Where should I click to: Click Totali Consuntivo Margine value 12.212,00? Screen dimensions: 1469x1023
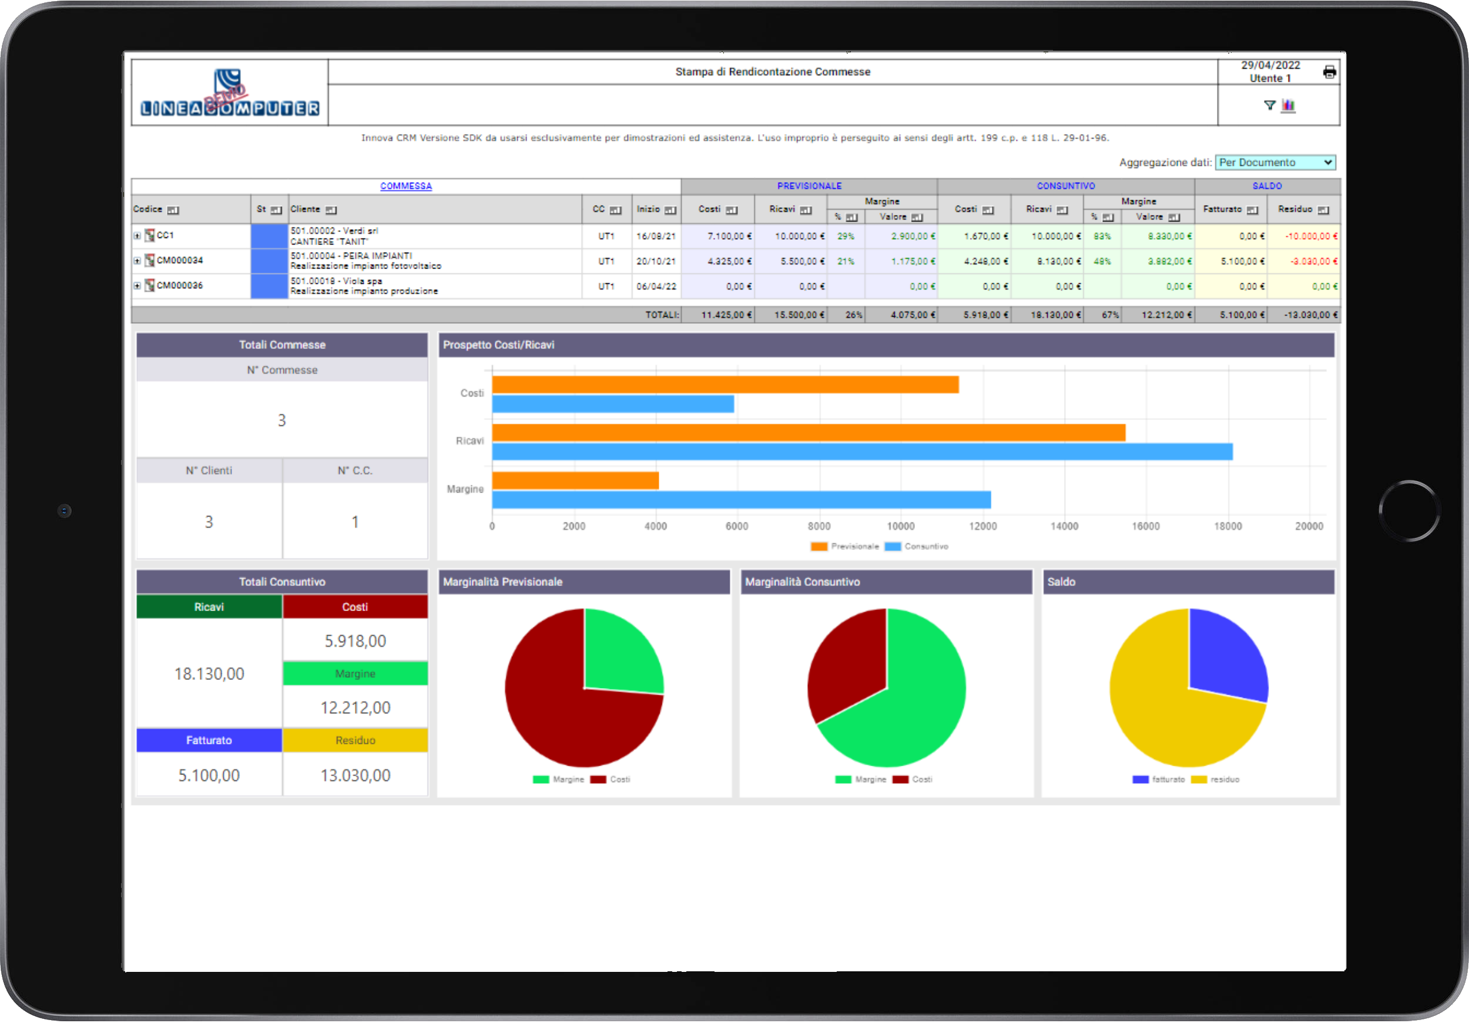355,707
